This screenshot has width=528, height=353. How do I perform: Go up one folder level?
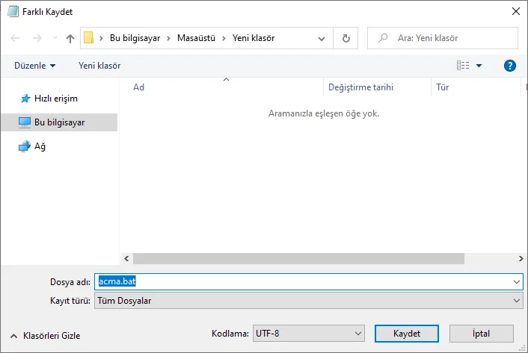(70, 37)
